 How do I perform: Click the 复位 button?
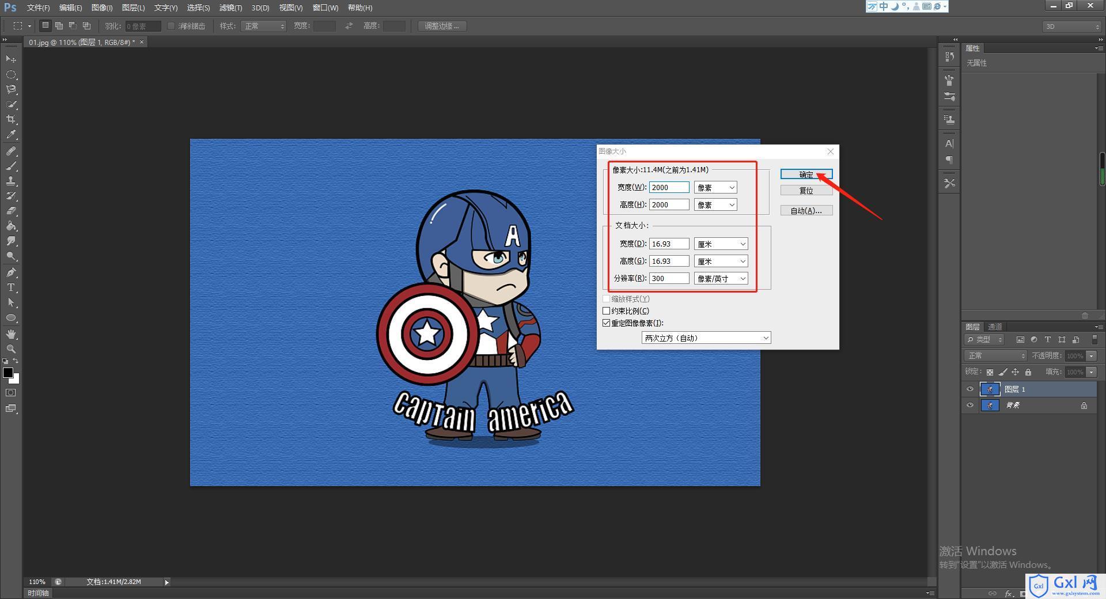[806, 191]
